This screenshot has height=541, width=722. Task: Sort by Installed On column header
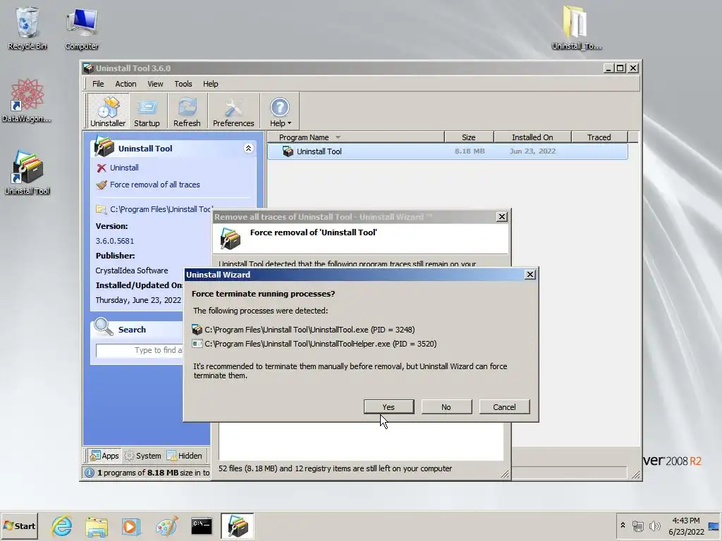pos(532,137)
